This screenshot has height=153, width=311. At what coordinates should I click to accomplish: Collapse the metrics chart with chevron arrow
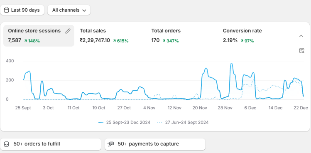tap(301, 36)
